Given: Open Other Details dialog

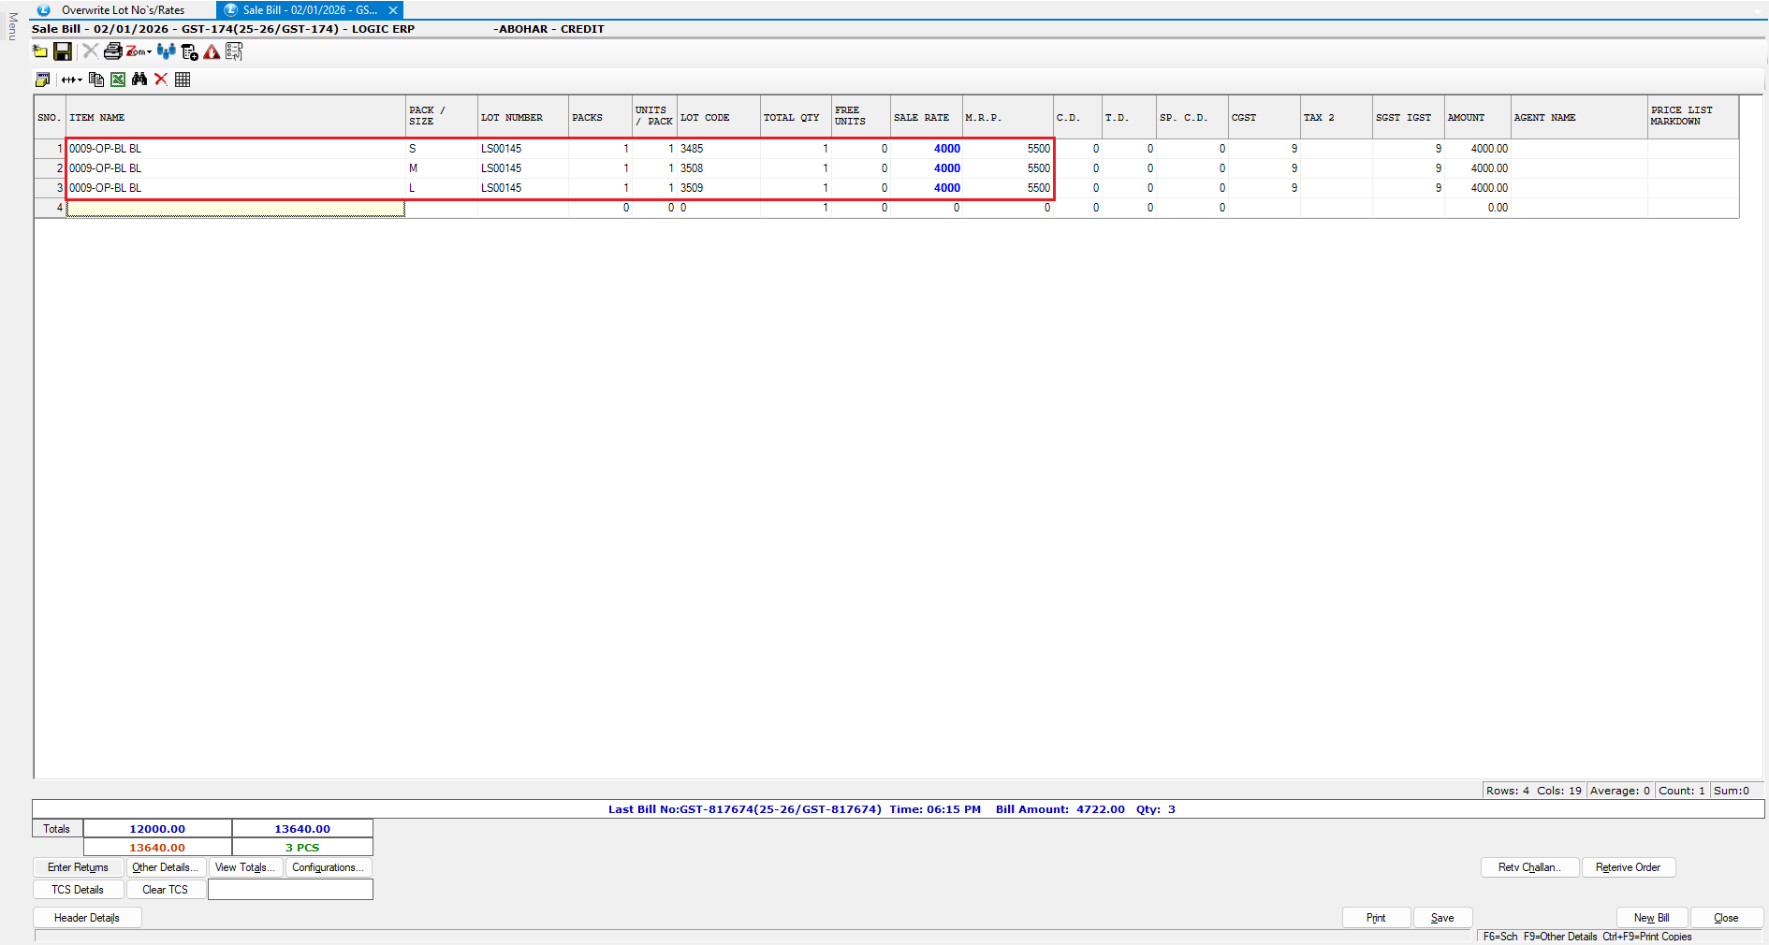Looking at the screenshot, I should 165,867.
